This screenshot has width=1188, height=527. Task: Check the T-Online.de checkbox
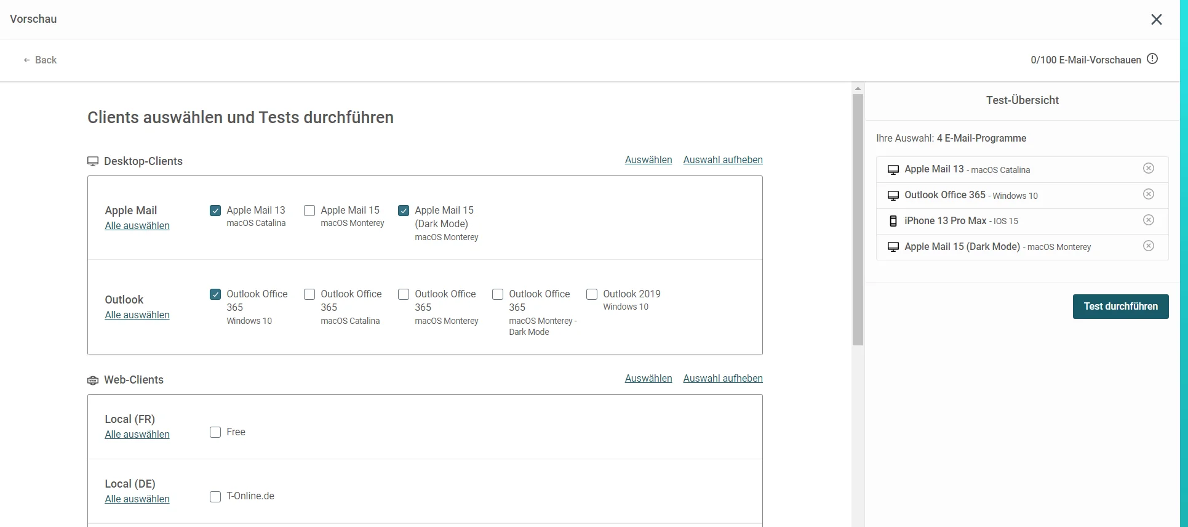(215, 496)
